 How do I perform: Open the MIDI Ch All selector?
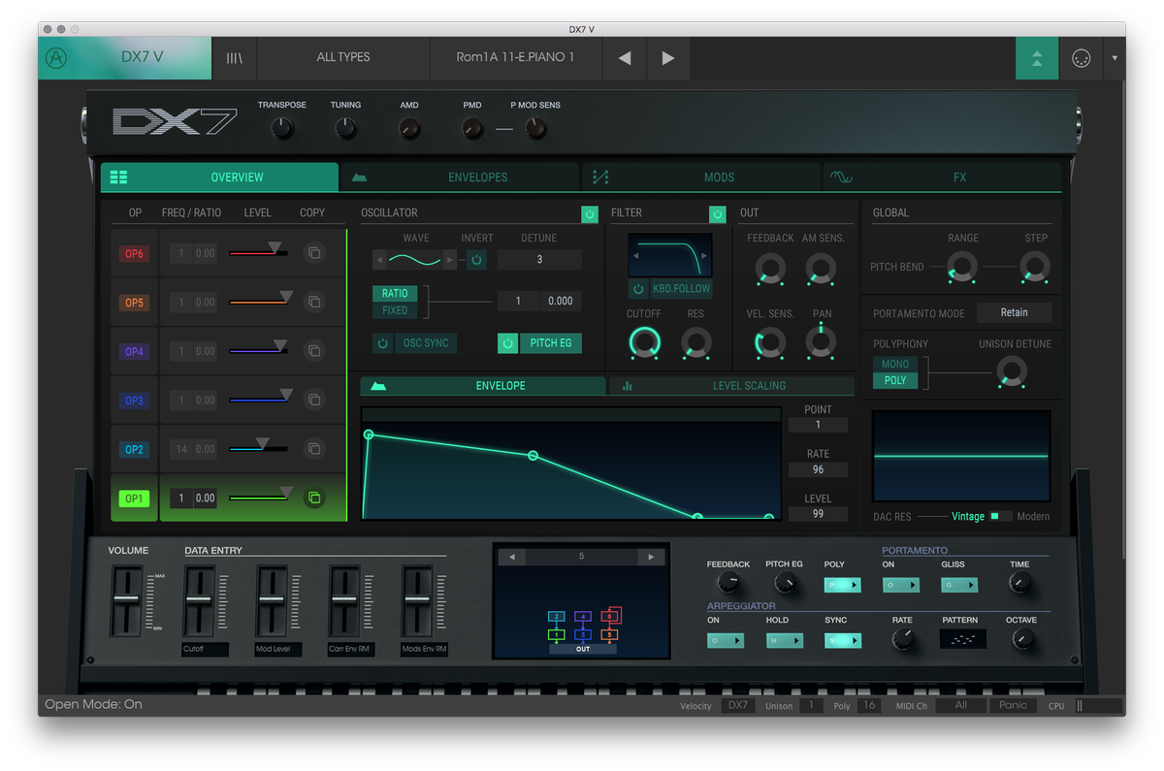[960, 706]
